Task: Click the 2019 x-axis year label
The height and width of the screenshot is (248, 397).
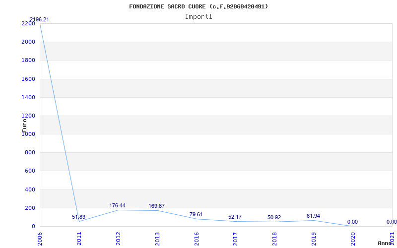Action: click(314, 238)
